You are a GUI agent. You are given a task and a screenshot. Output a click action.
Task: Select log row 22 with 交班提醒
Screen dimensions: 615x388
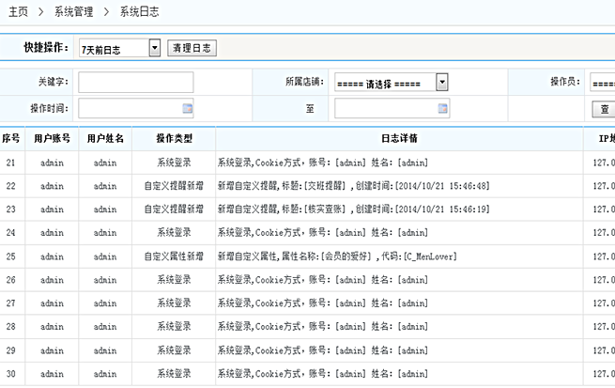tap(353, 186)
